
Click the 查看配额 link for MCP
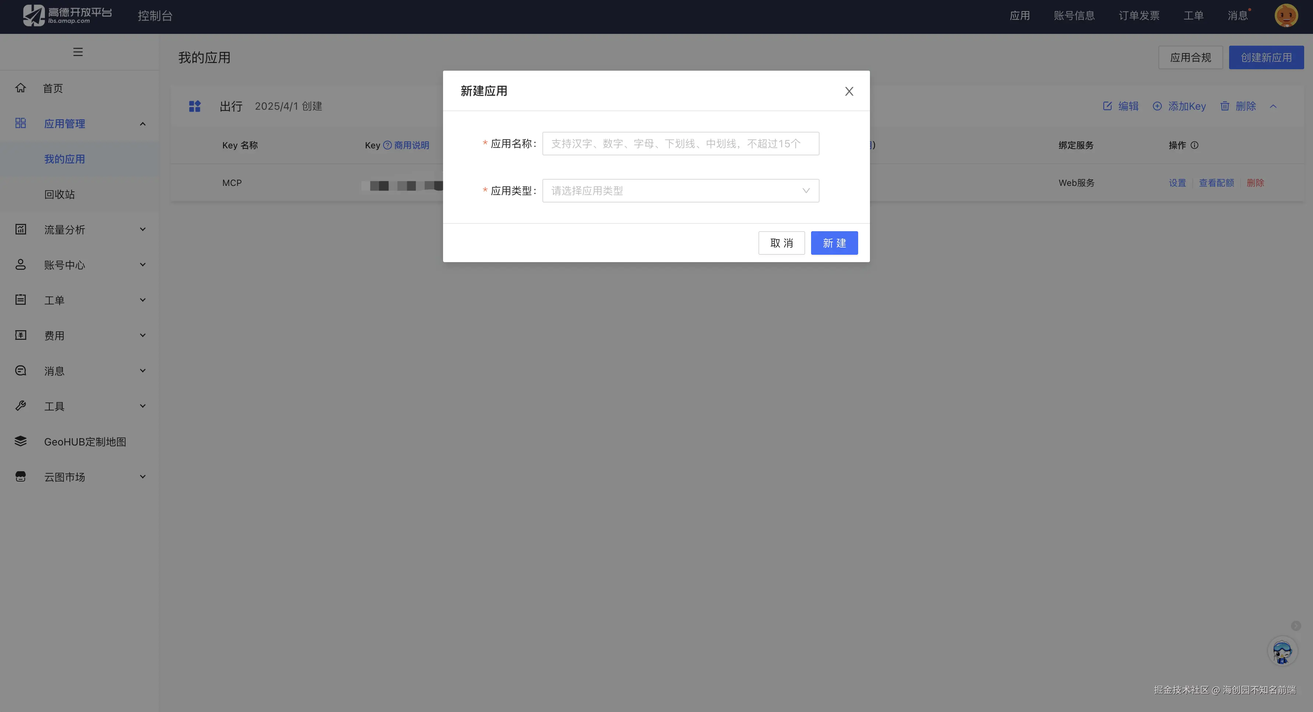tap(1216, 183)
